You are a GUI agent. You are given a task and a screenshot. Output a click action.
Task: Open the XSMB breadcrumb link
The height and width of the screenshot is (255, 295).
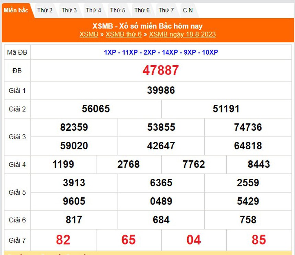point(89,34)
